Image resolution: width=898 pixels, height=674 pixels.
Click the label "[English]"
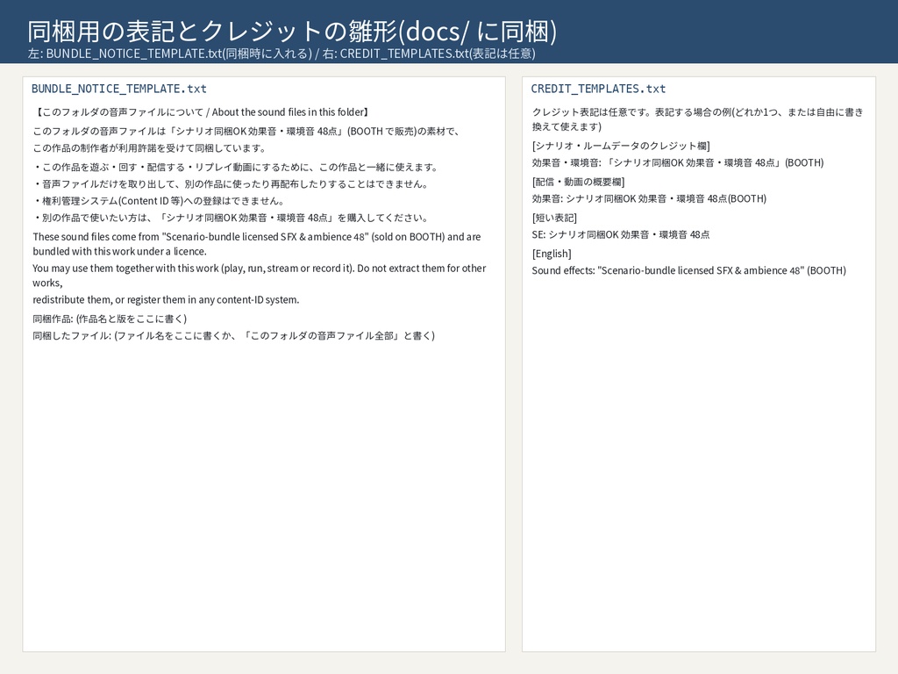[552, 254]
